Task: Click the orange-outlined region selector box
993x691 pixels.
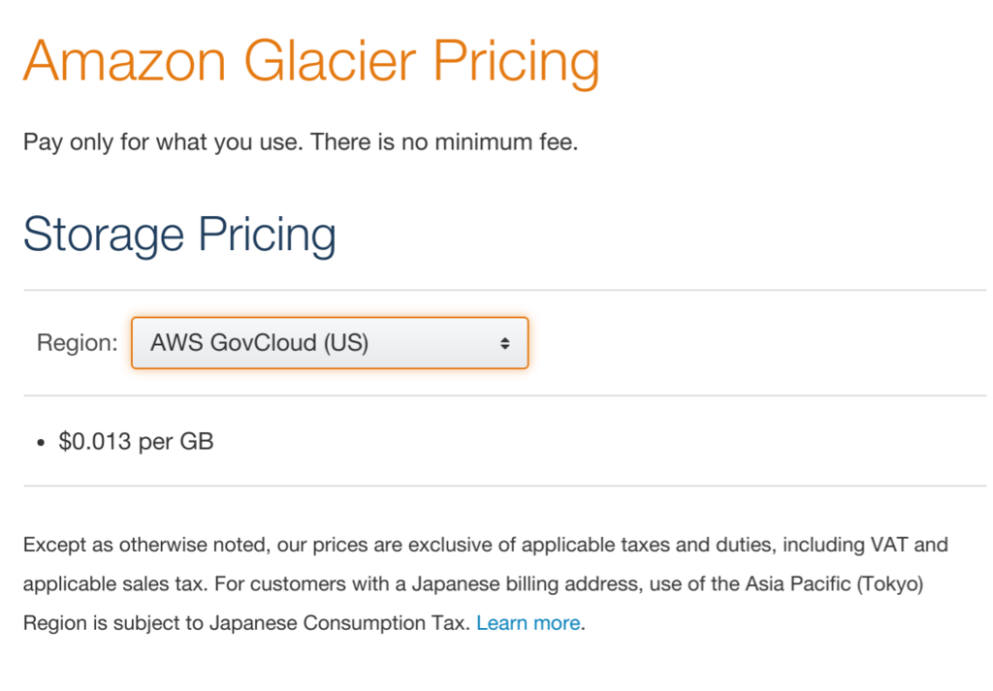Action: point(329,342)
